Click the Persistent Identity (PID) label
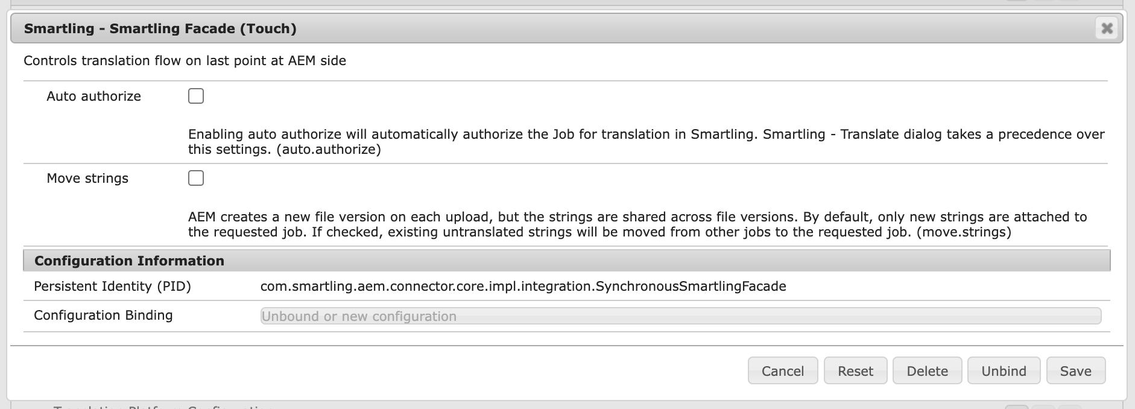This screenshot has width=1135, height=409. (x=112, y=287)
